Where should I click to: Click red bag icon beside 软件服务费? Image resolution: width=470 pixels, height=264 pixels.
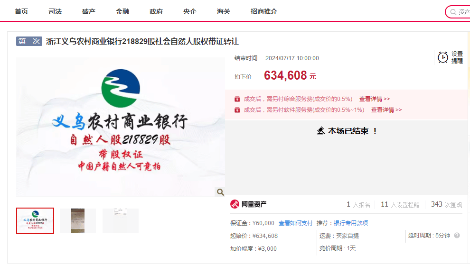point(237,110)
